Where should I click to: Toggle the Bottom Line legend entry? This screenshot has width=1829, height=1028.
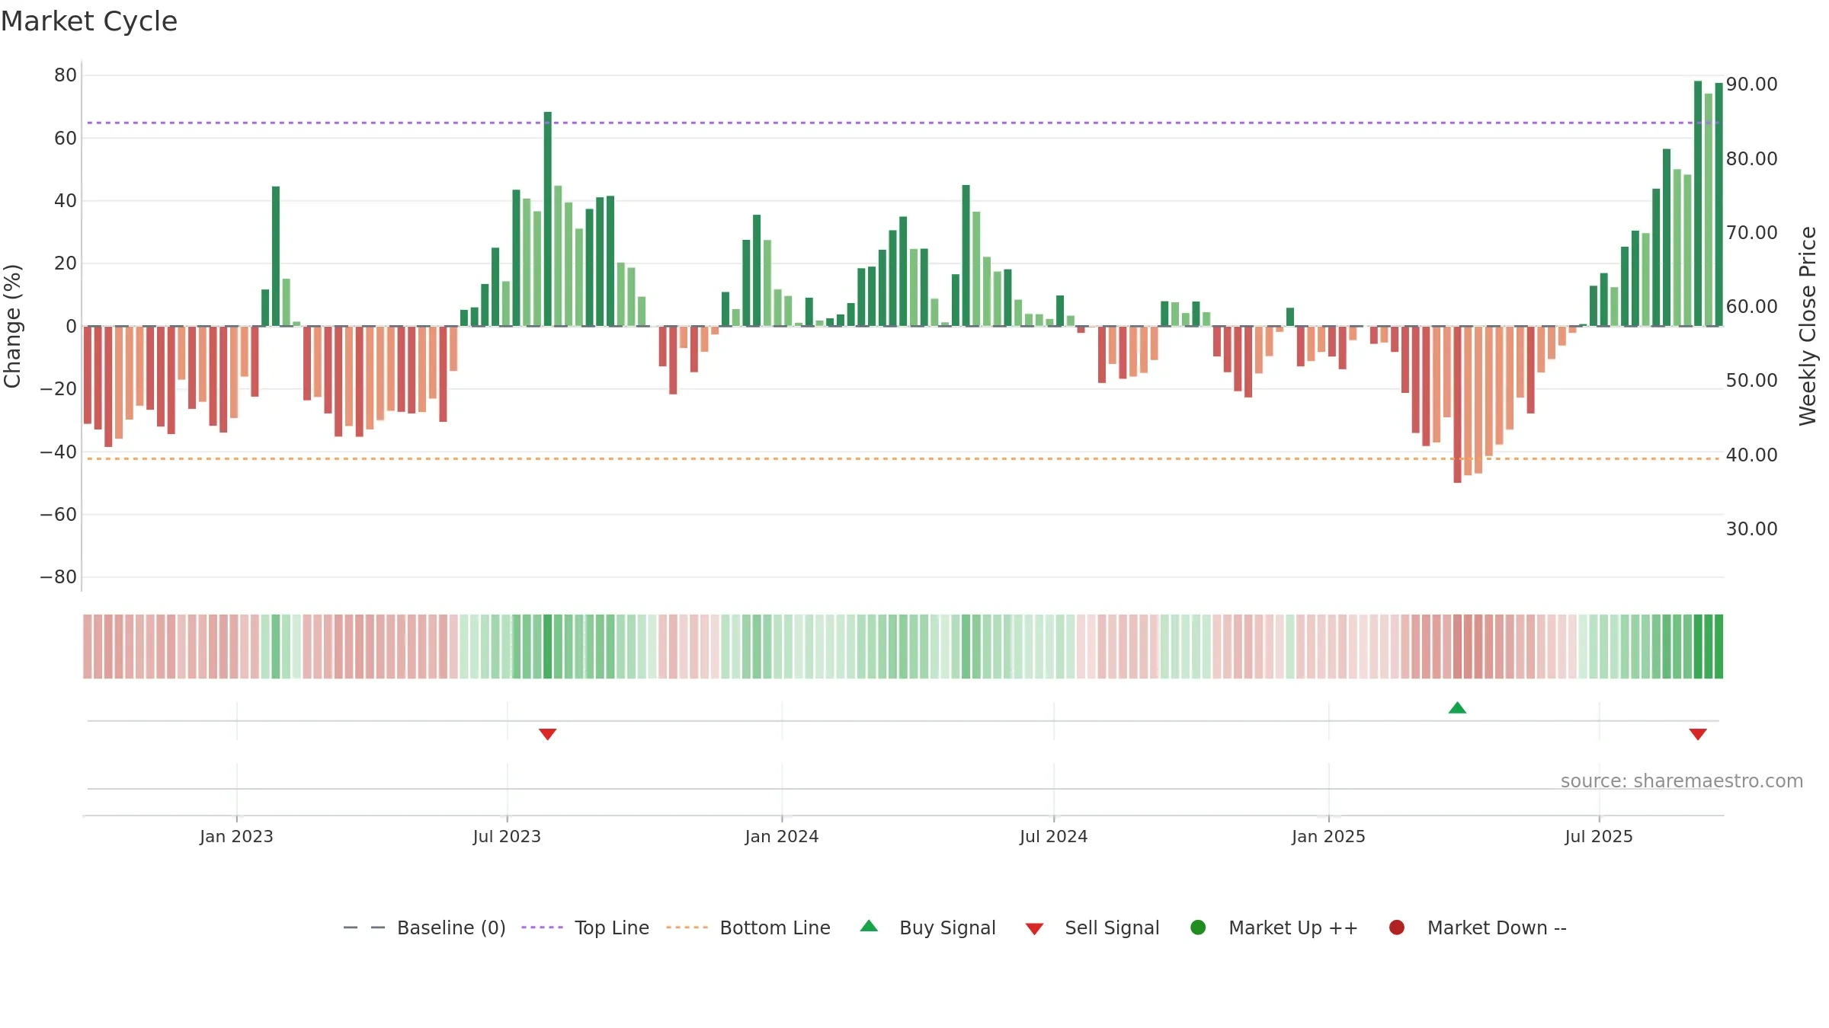coord(748,927)
